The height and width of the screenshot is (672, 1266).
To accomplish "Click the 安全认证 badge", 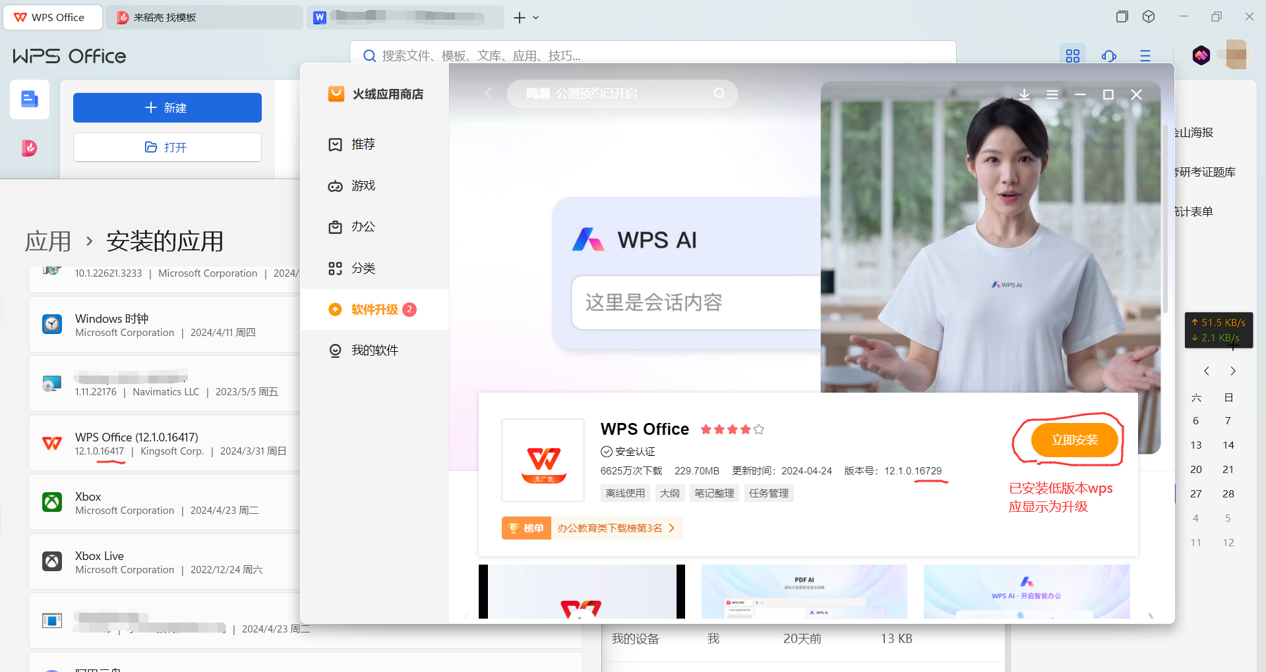I will pos(628,452).
